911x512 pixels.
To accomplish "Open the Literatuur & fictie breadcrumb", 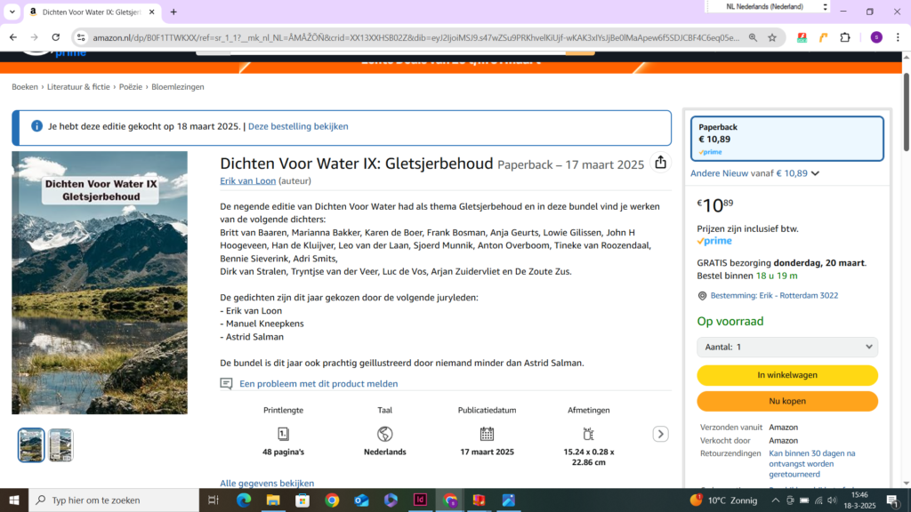I will [x=78, y=87].
